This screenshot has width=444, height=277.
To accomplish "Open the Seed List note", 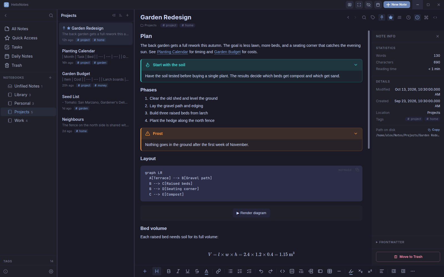I will coord(95,102).
